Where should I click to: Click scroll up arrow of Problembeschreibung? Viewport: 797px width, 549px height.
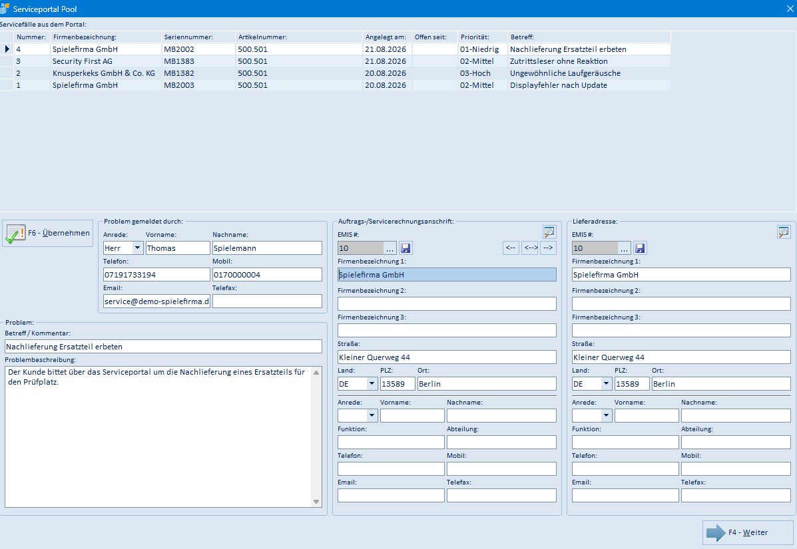point(316,372)
